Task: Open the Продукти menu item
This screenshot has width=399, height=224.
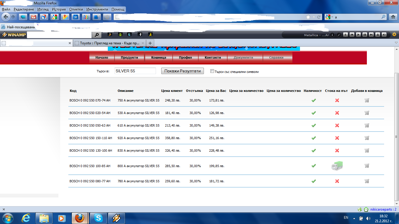Action: coord(129,57)
